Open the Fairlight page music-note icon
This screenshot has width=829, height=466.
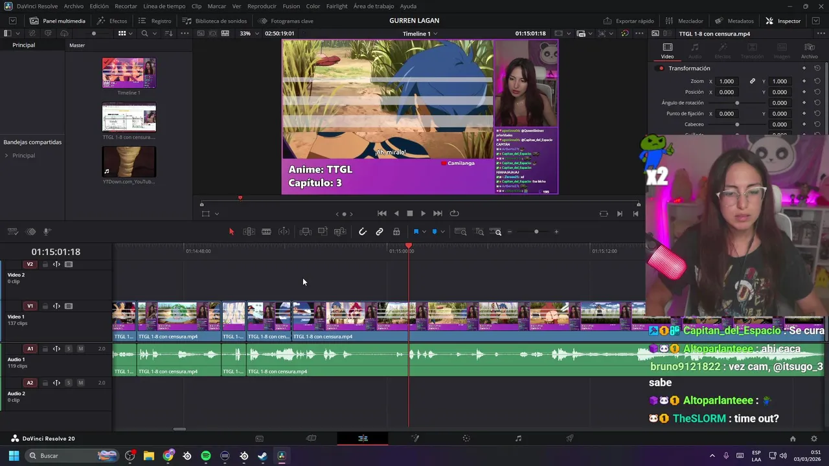pyautogui.click(x=518, y=438)
